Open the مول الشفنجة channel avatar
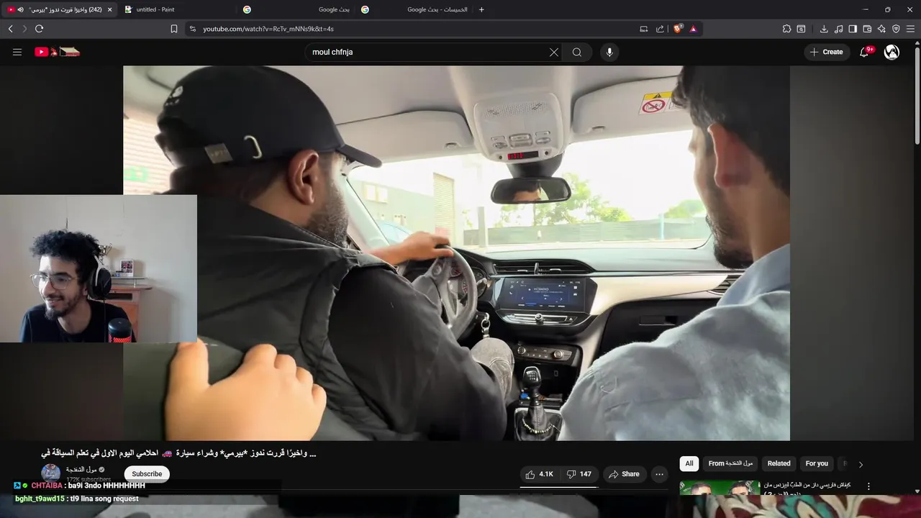 tap(50, 473)
